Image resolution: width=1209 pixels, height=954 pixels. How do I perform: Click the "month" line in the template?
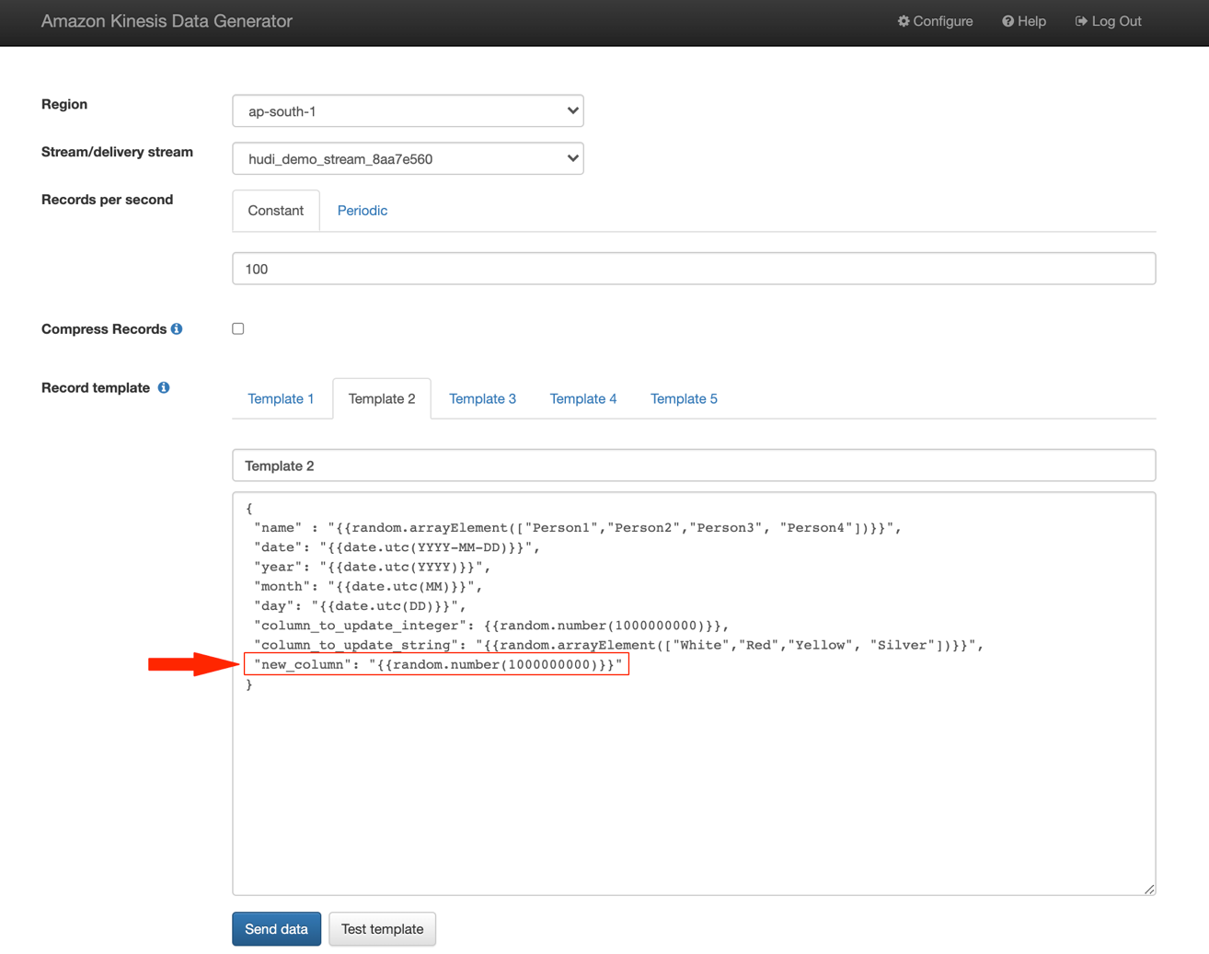[x=368, y=586]
